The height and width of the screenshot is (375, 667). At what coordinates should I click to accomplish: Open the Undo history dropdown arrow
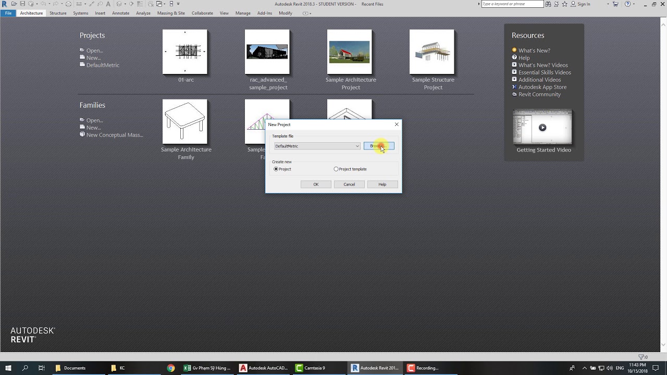pyautogui.click(x=50, y=4)
